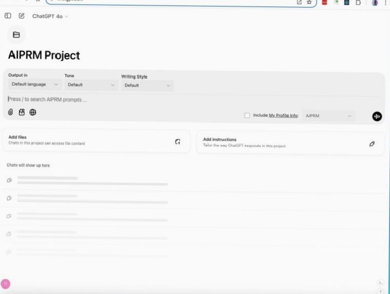The image size is (390, 294).
Task: Click the green browser extension icon
Action: 336,2
